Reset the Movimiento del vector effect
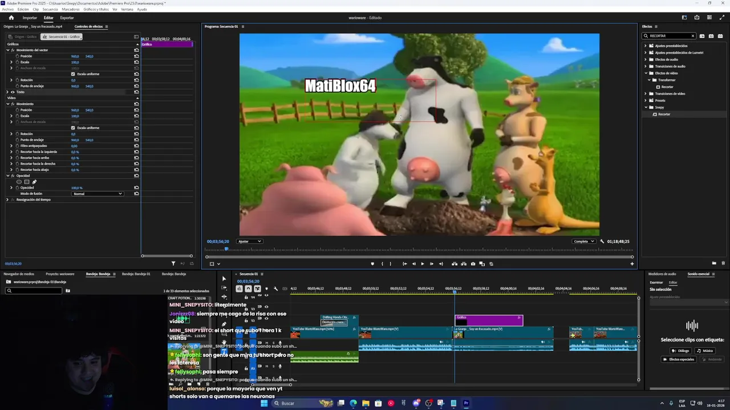 point(136,50)
